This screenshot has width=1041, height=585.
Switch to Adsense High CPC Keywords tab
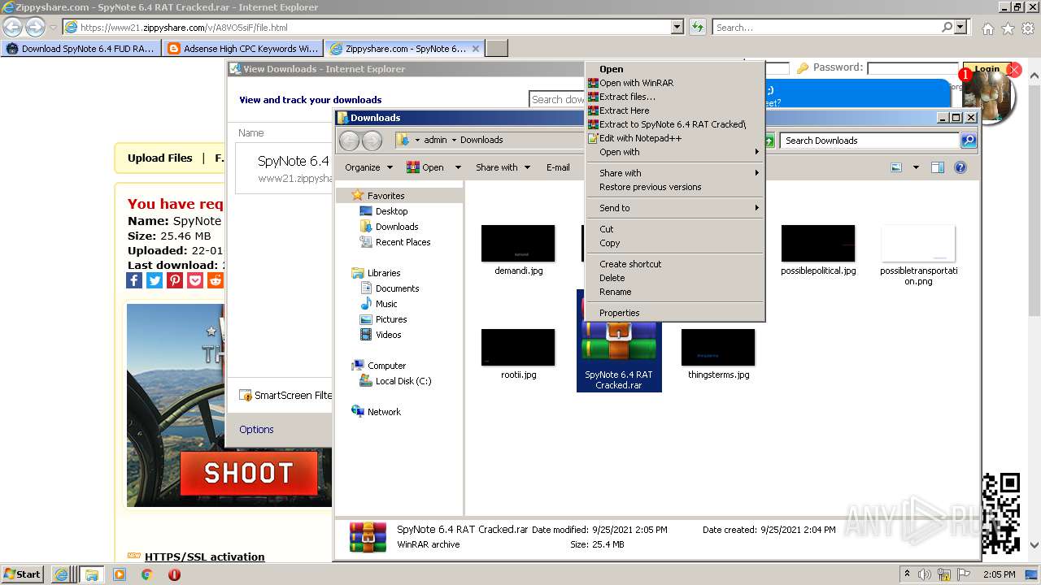[242, 49]
